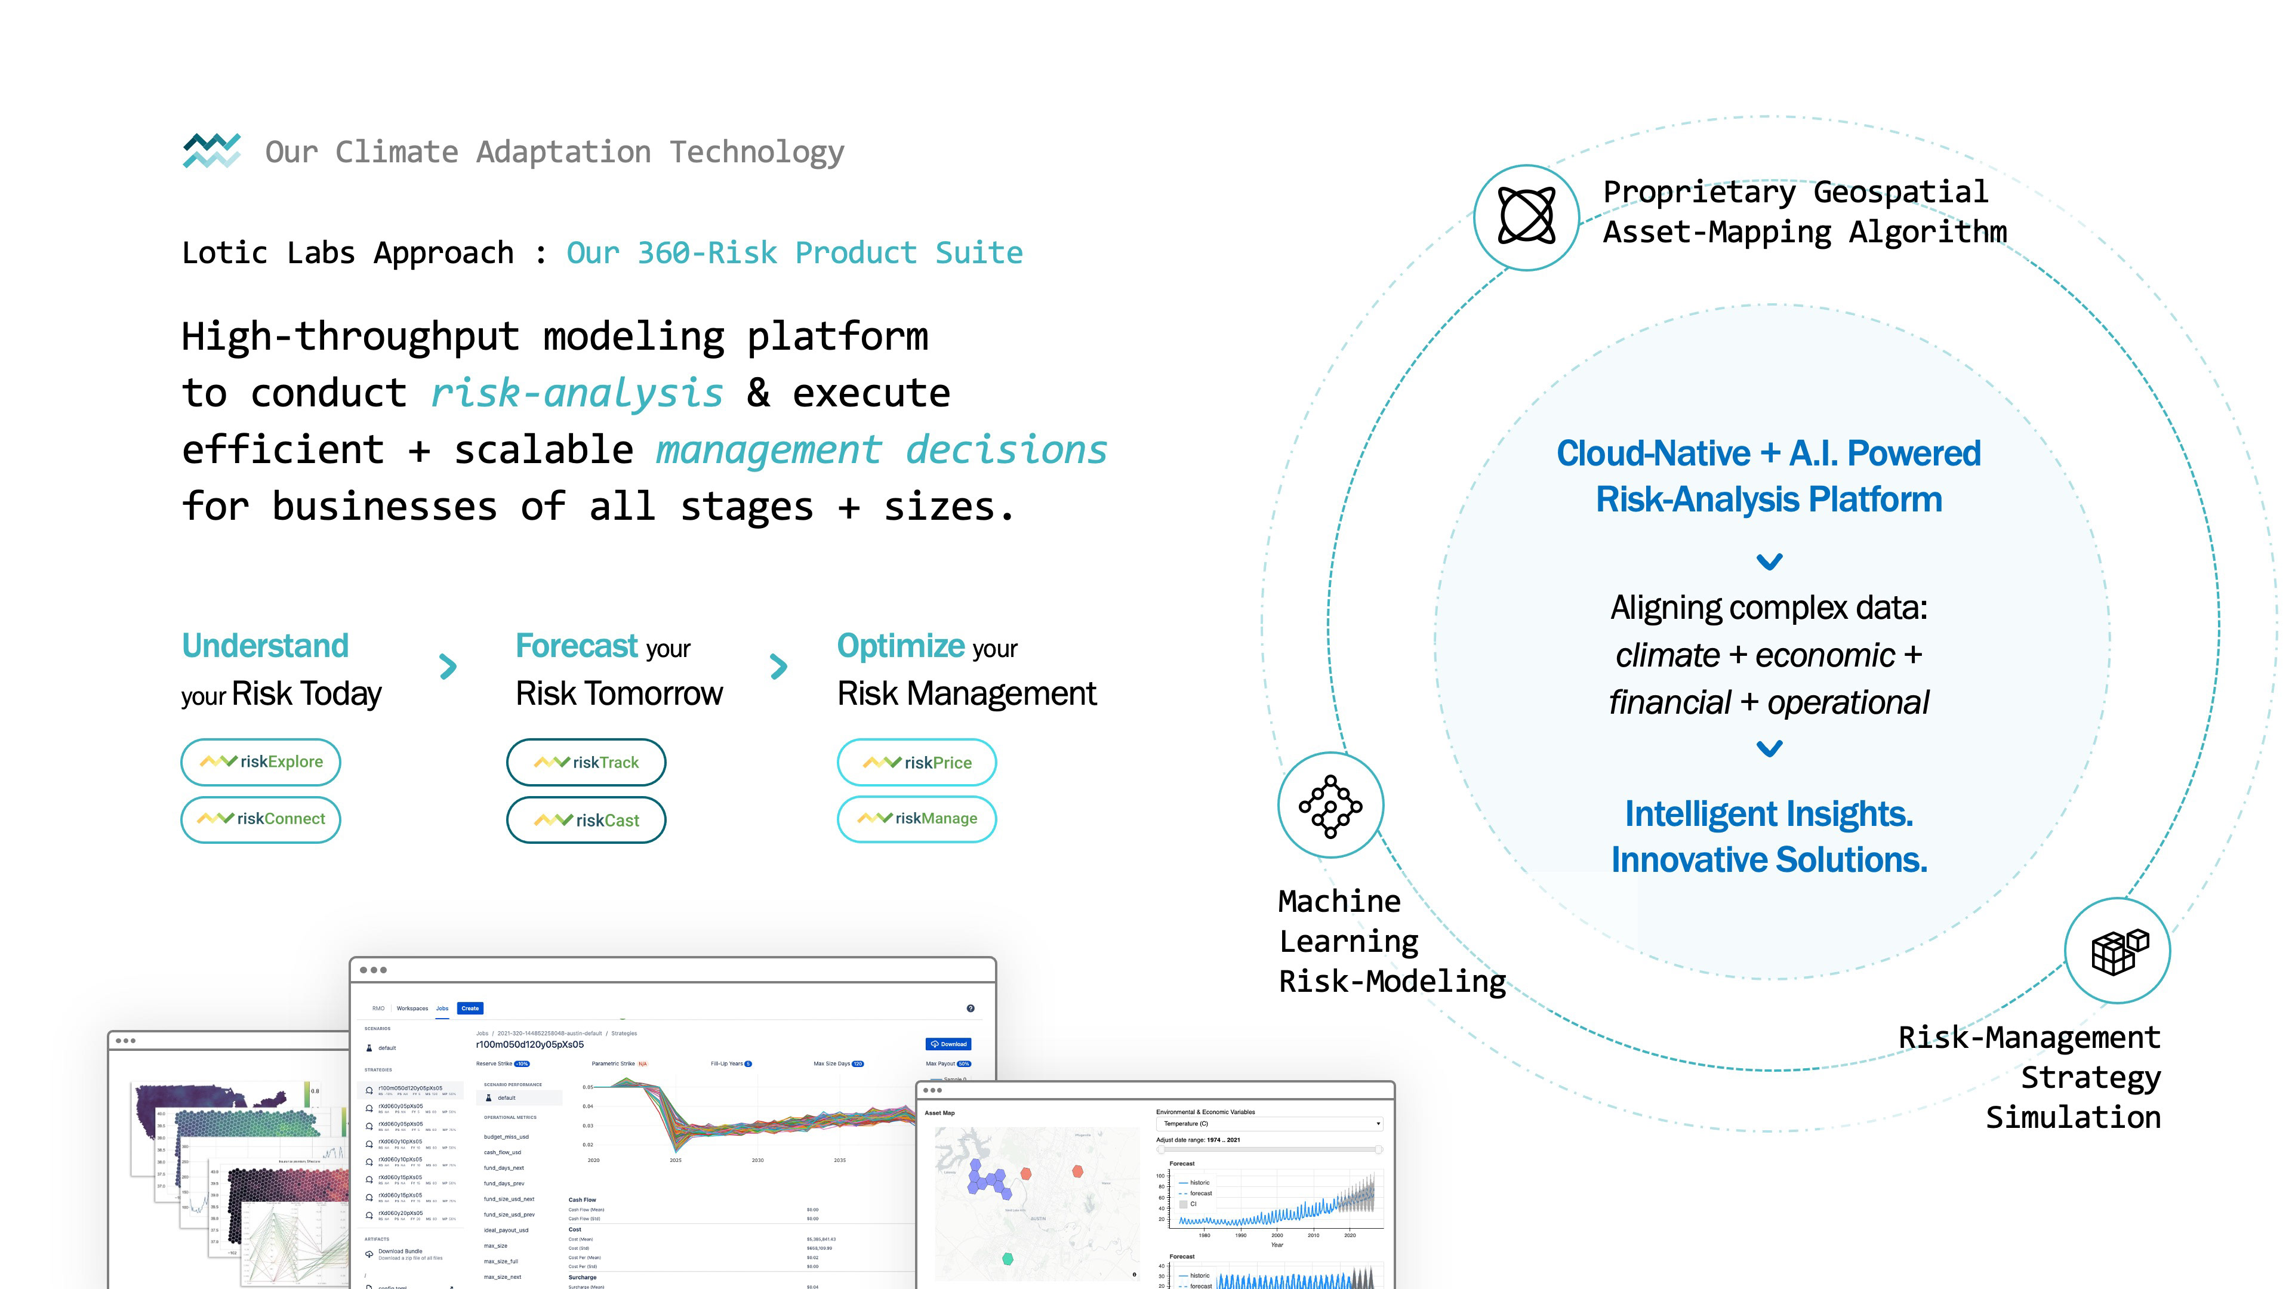Image resolution: width=2292 pixels, height=1289 pixels.
Task: Click the riskExplore product badge
Action: (261, 761)
